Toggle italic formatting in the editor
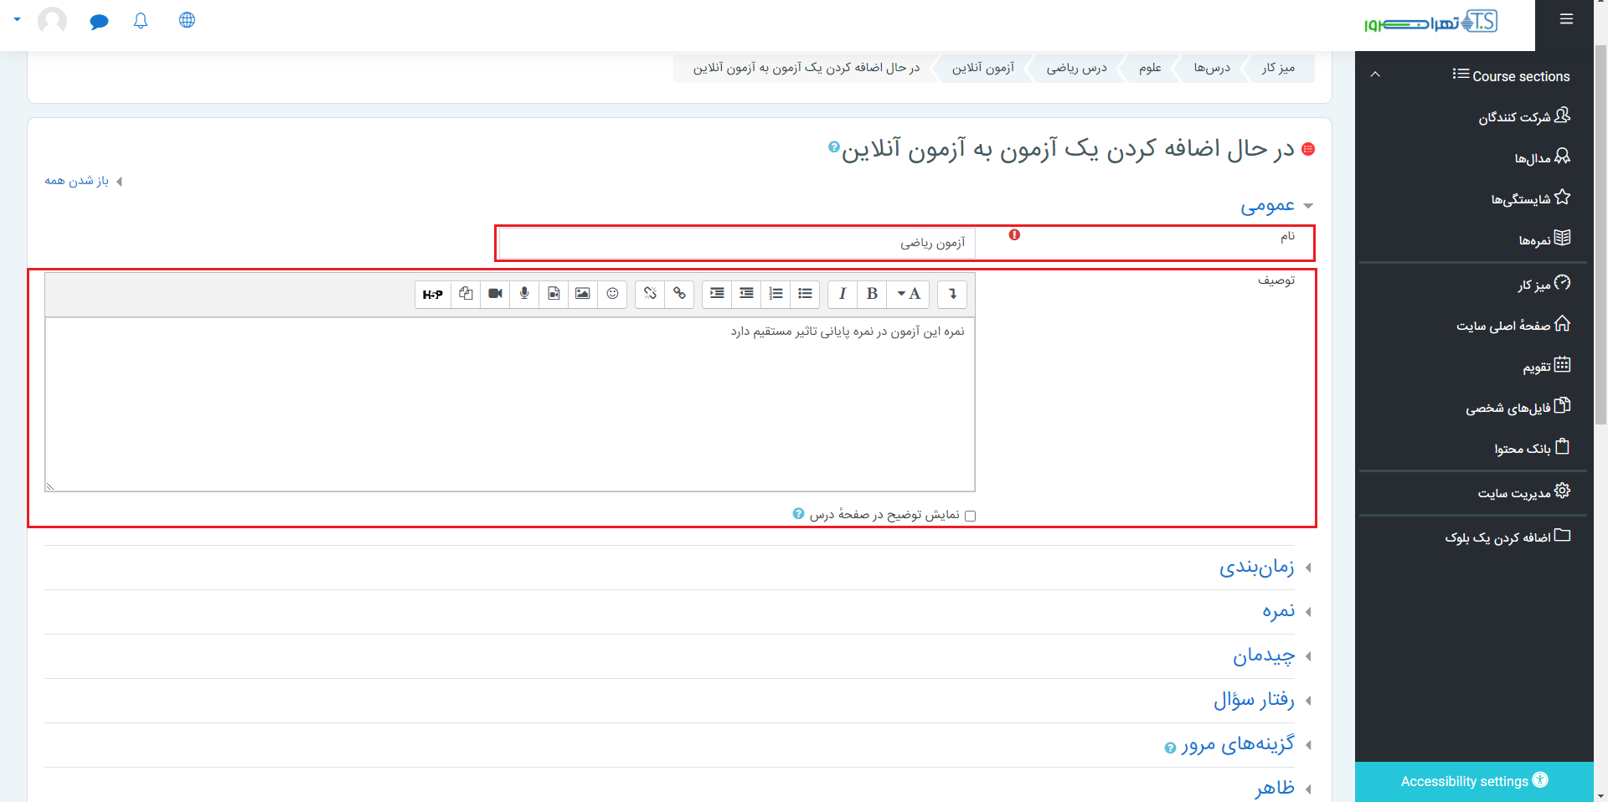The height and width of the screenshot is (802, 1608). coord(843,294)
